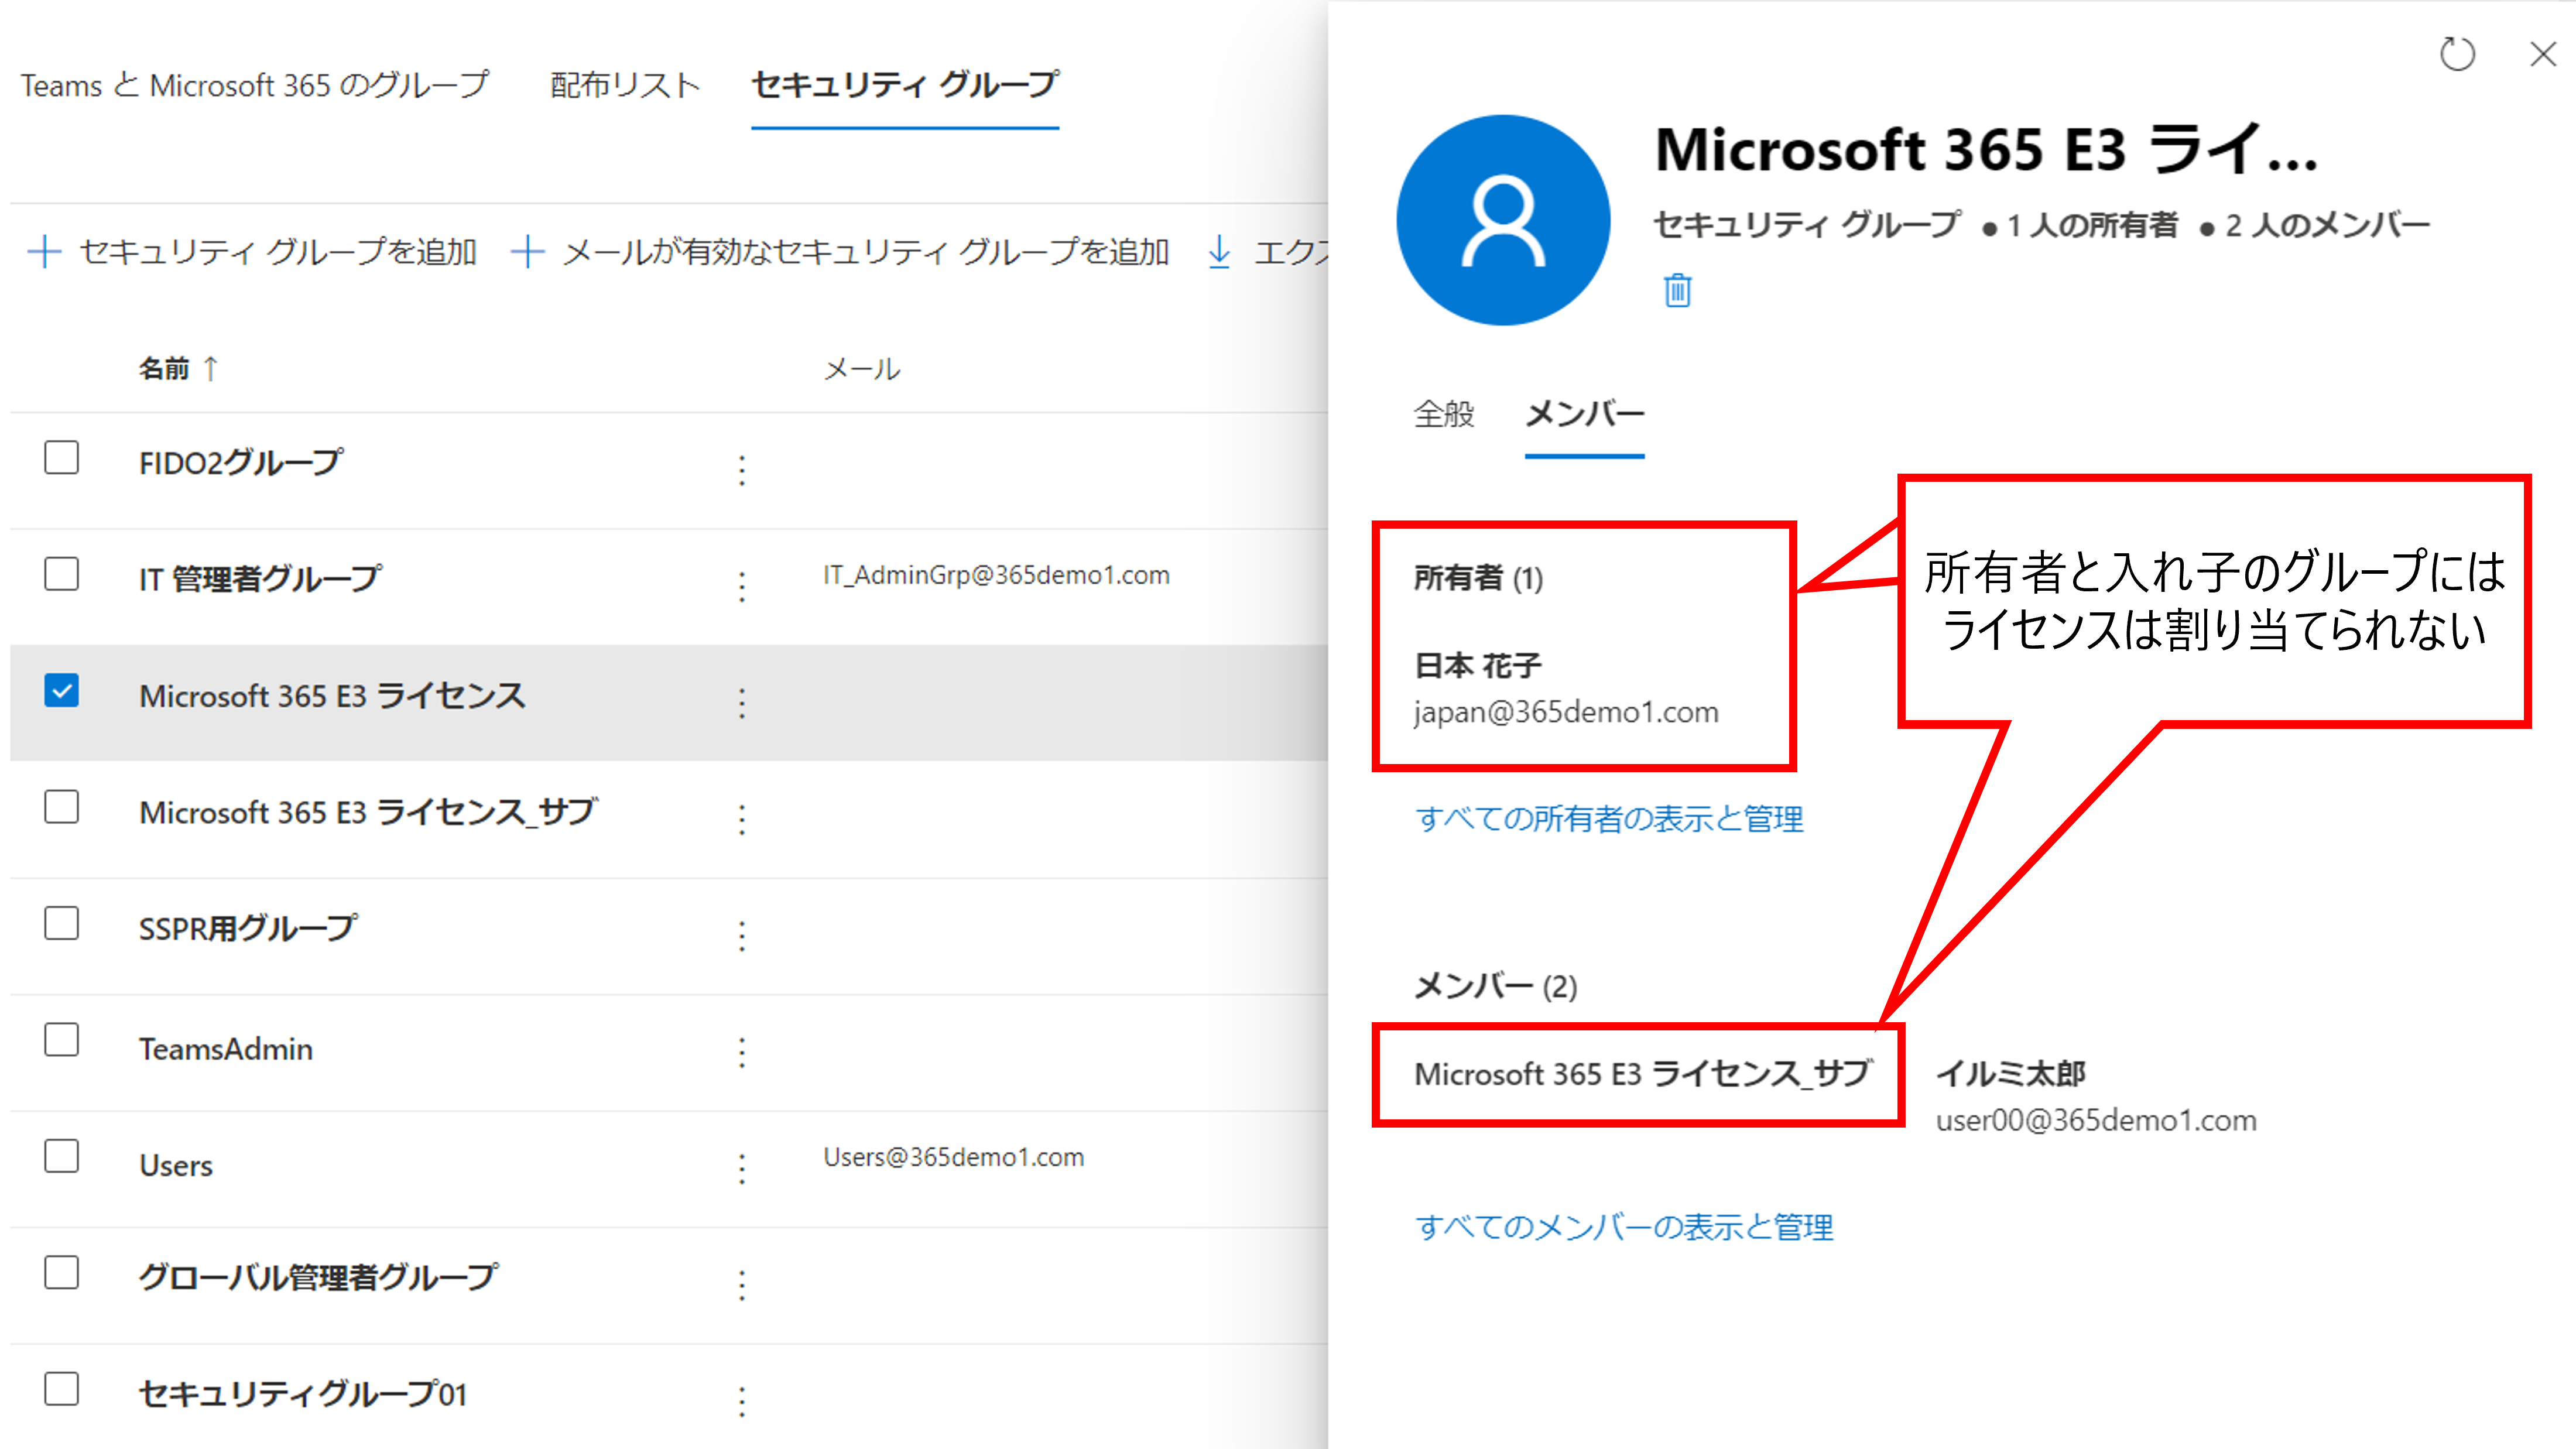Click the trash icon to delete the group
Viewport: 2576px width, 1449px height.
(x=1677, y=290)
